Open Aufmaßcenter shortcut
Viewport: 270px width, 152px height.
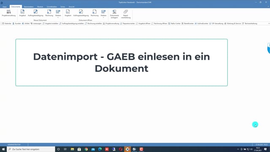pyautogui.click(x=202, y=24)
